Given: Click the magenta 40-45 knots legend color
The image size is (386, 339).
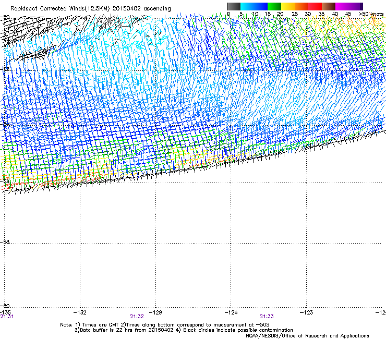Looking at the screenshot, I should (342, 6).
